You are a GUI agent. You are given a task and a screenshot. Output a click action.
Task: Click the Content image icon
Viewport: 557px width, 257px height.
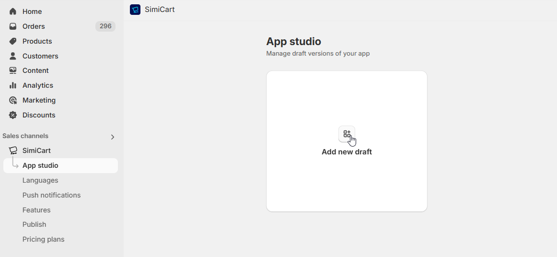click(13, 70)
